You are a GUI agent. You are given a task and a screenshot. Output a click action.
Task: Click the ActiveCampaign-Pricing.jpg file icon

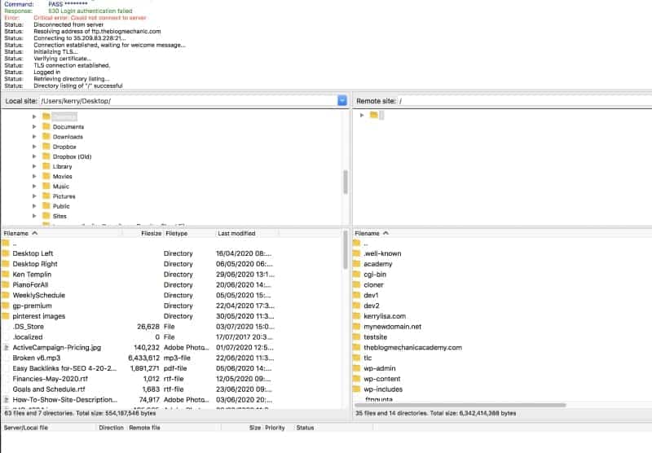7,347
